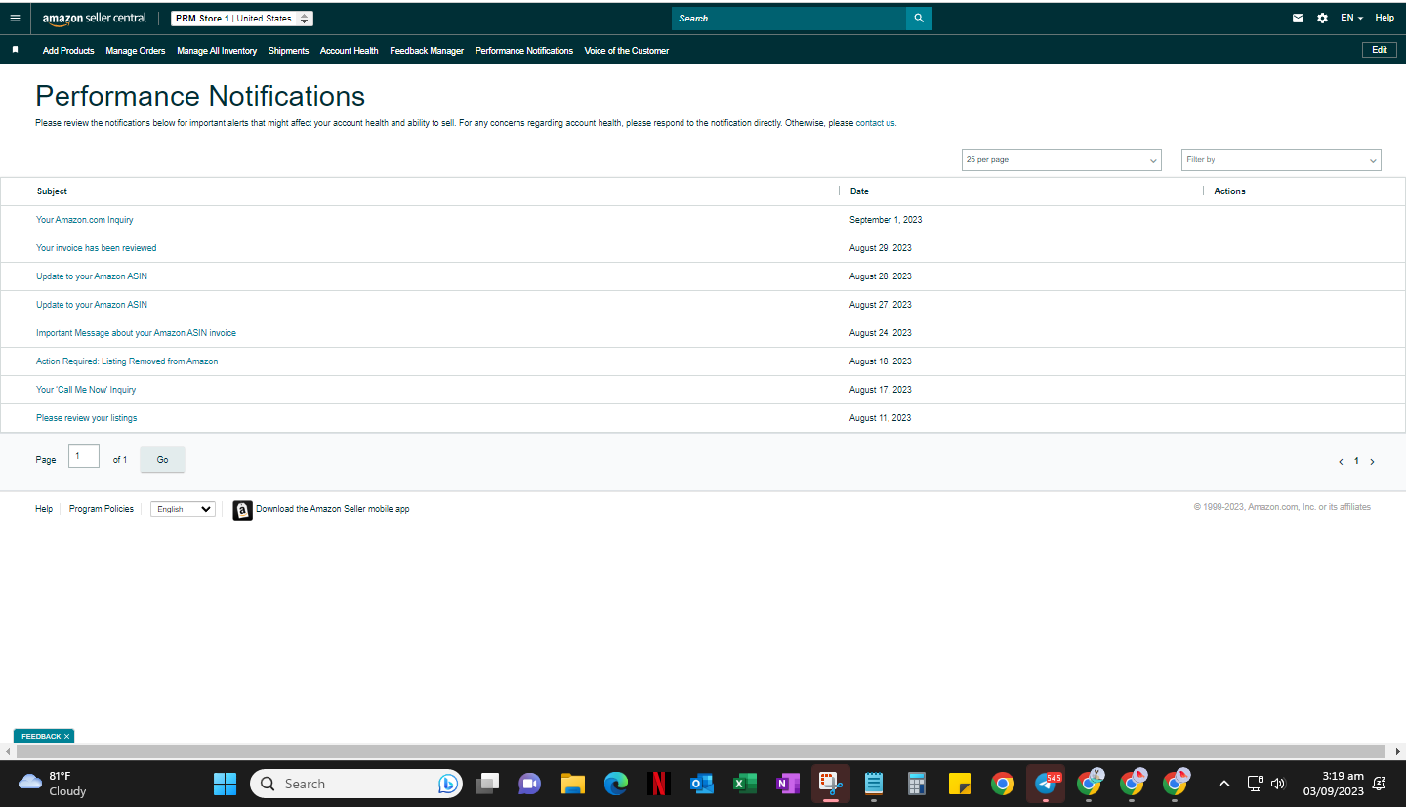
Task: Open Account Health
Action: tap(349, 51)
